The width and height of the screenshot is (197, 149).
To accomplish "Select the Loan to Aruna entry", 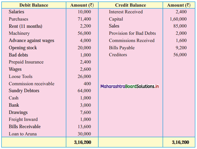I will (23, 134).
